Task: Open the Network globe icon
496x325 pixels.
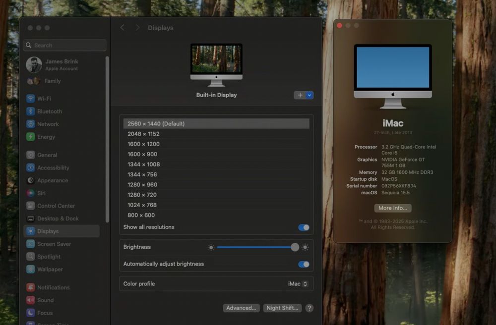Action: click(30, 124)
